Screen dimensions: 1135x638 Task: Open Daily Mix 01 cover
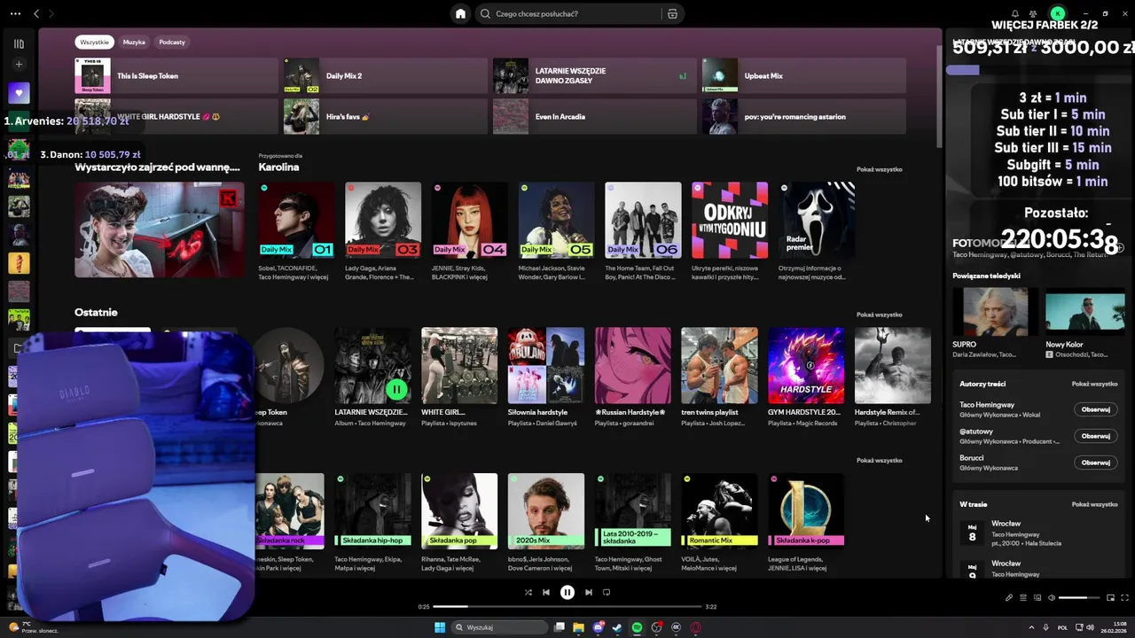tap(296, 221)
